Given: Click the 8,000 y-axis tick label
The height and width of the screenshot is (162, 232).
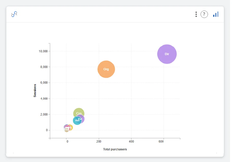Looking at the screenshot, I should pyautogui.click(x=44, y=67).
